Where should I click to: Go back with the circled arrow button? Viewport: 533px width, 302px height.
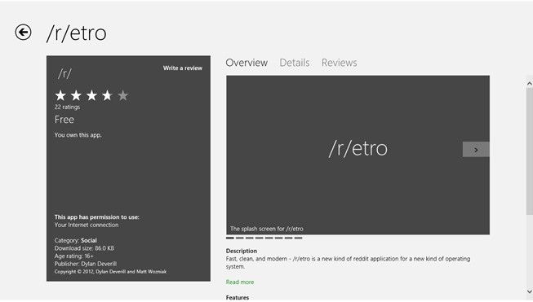coord(23,33)
